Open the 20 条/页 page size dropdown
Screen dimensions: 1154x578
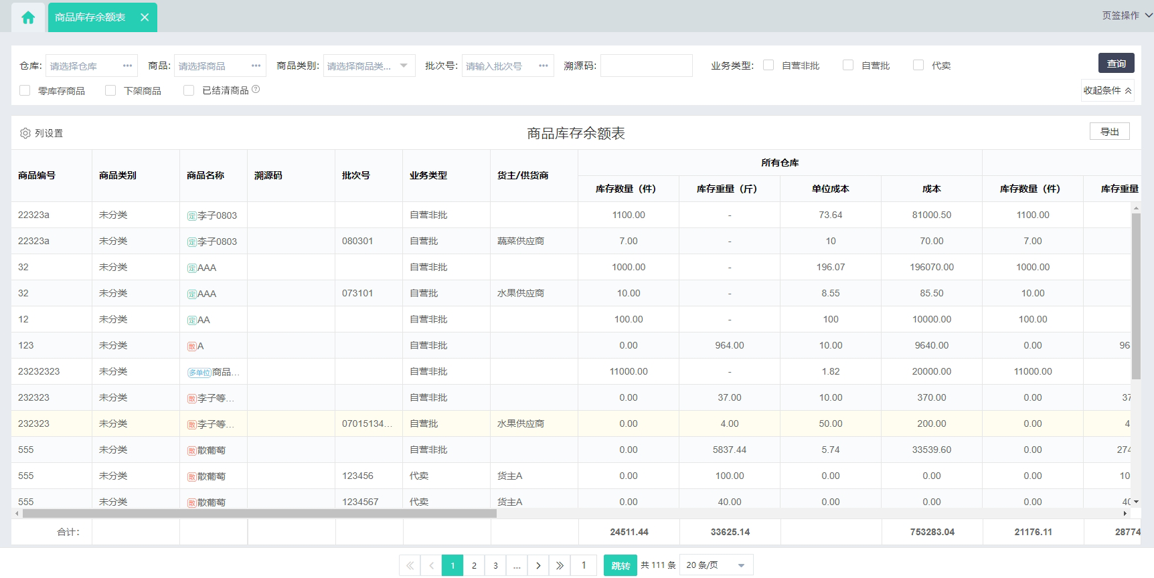pyautogui.click(x=716, y=565)
